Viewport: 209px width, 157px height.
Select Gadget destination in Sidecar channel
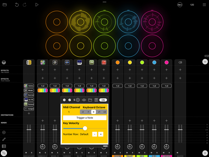tap(29, 109)
